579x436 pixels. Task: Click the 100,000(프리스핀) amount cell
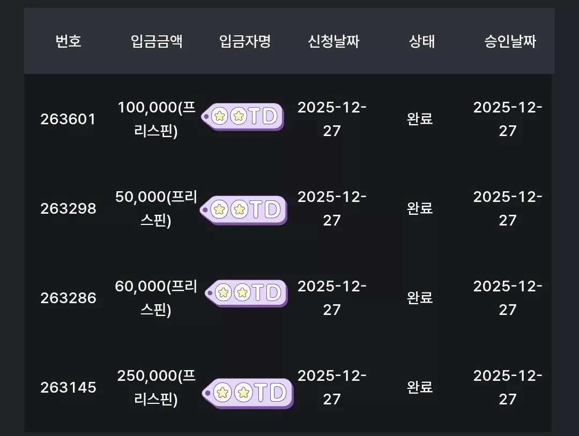pyautogui.click(x=157, y=119)
